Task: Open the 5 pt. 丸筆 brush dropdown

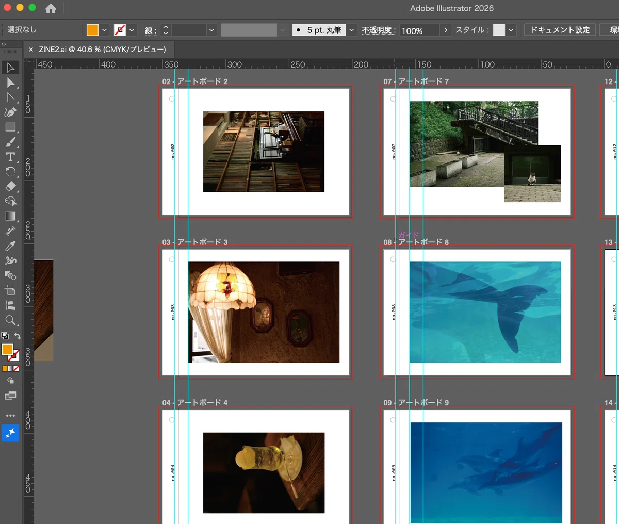Action: 352,30
